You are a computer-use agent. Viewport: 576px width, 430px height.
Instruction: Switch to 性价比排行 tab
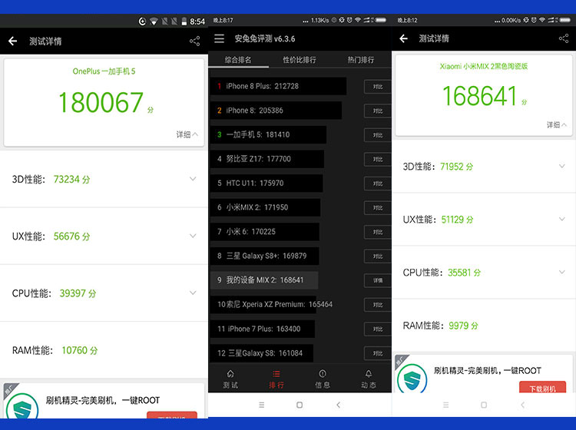tap(300, 59)
